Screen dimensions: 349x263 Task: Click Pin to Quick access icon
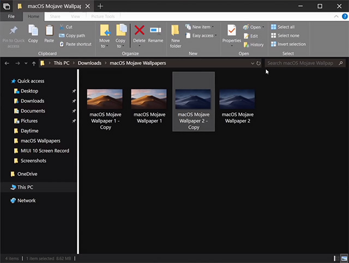(13, 30)
